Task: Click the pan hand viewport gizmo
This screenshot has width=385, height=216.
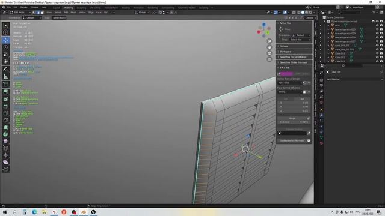Action: 269,47
